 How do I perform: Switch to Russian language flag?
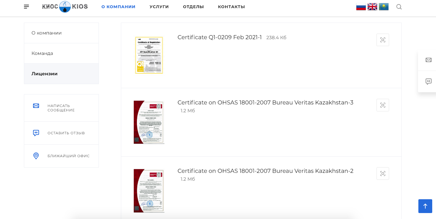click(x=361, y=7)
